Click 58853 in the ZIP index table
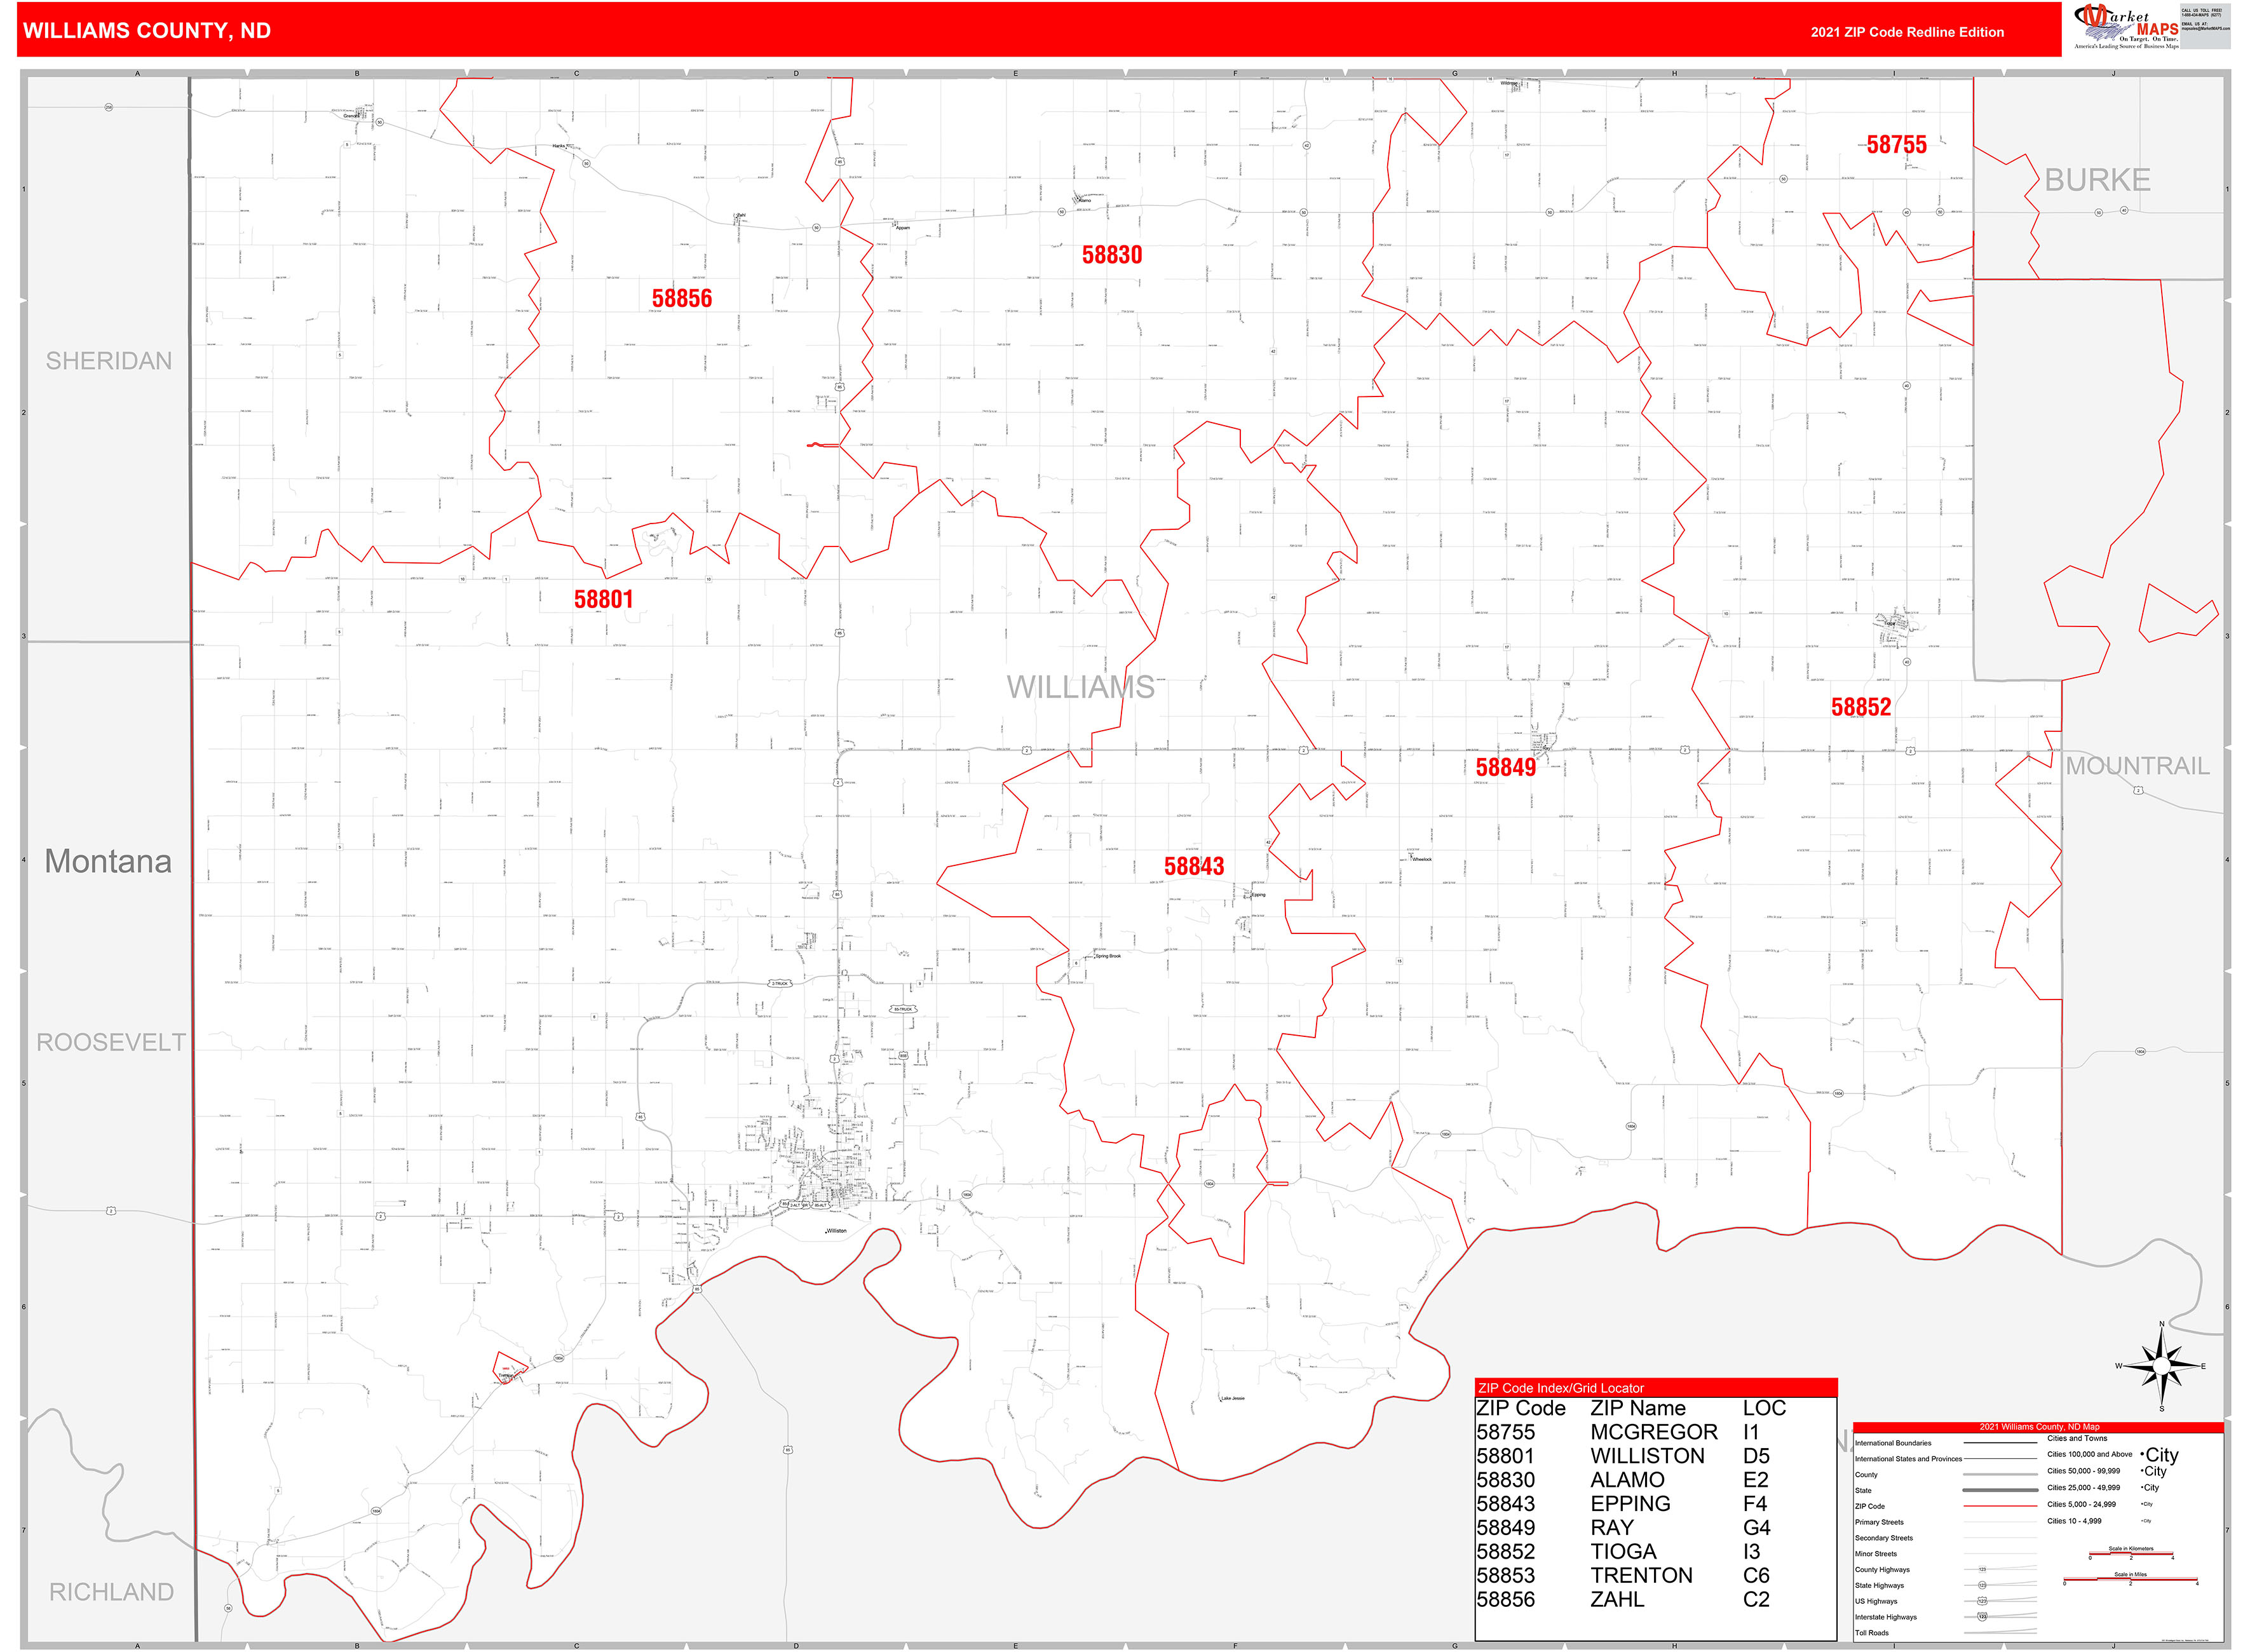Viewport: 2250px width, 1652px height. click(1505, 1576)
